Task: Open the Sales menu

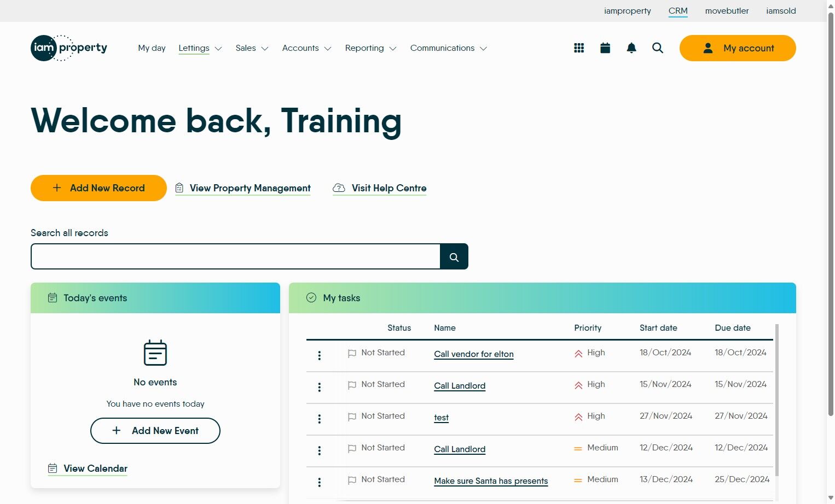Action: [246, 48]
